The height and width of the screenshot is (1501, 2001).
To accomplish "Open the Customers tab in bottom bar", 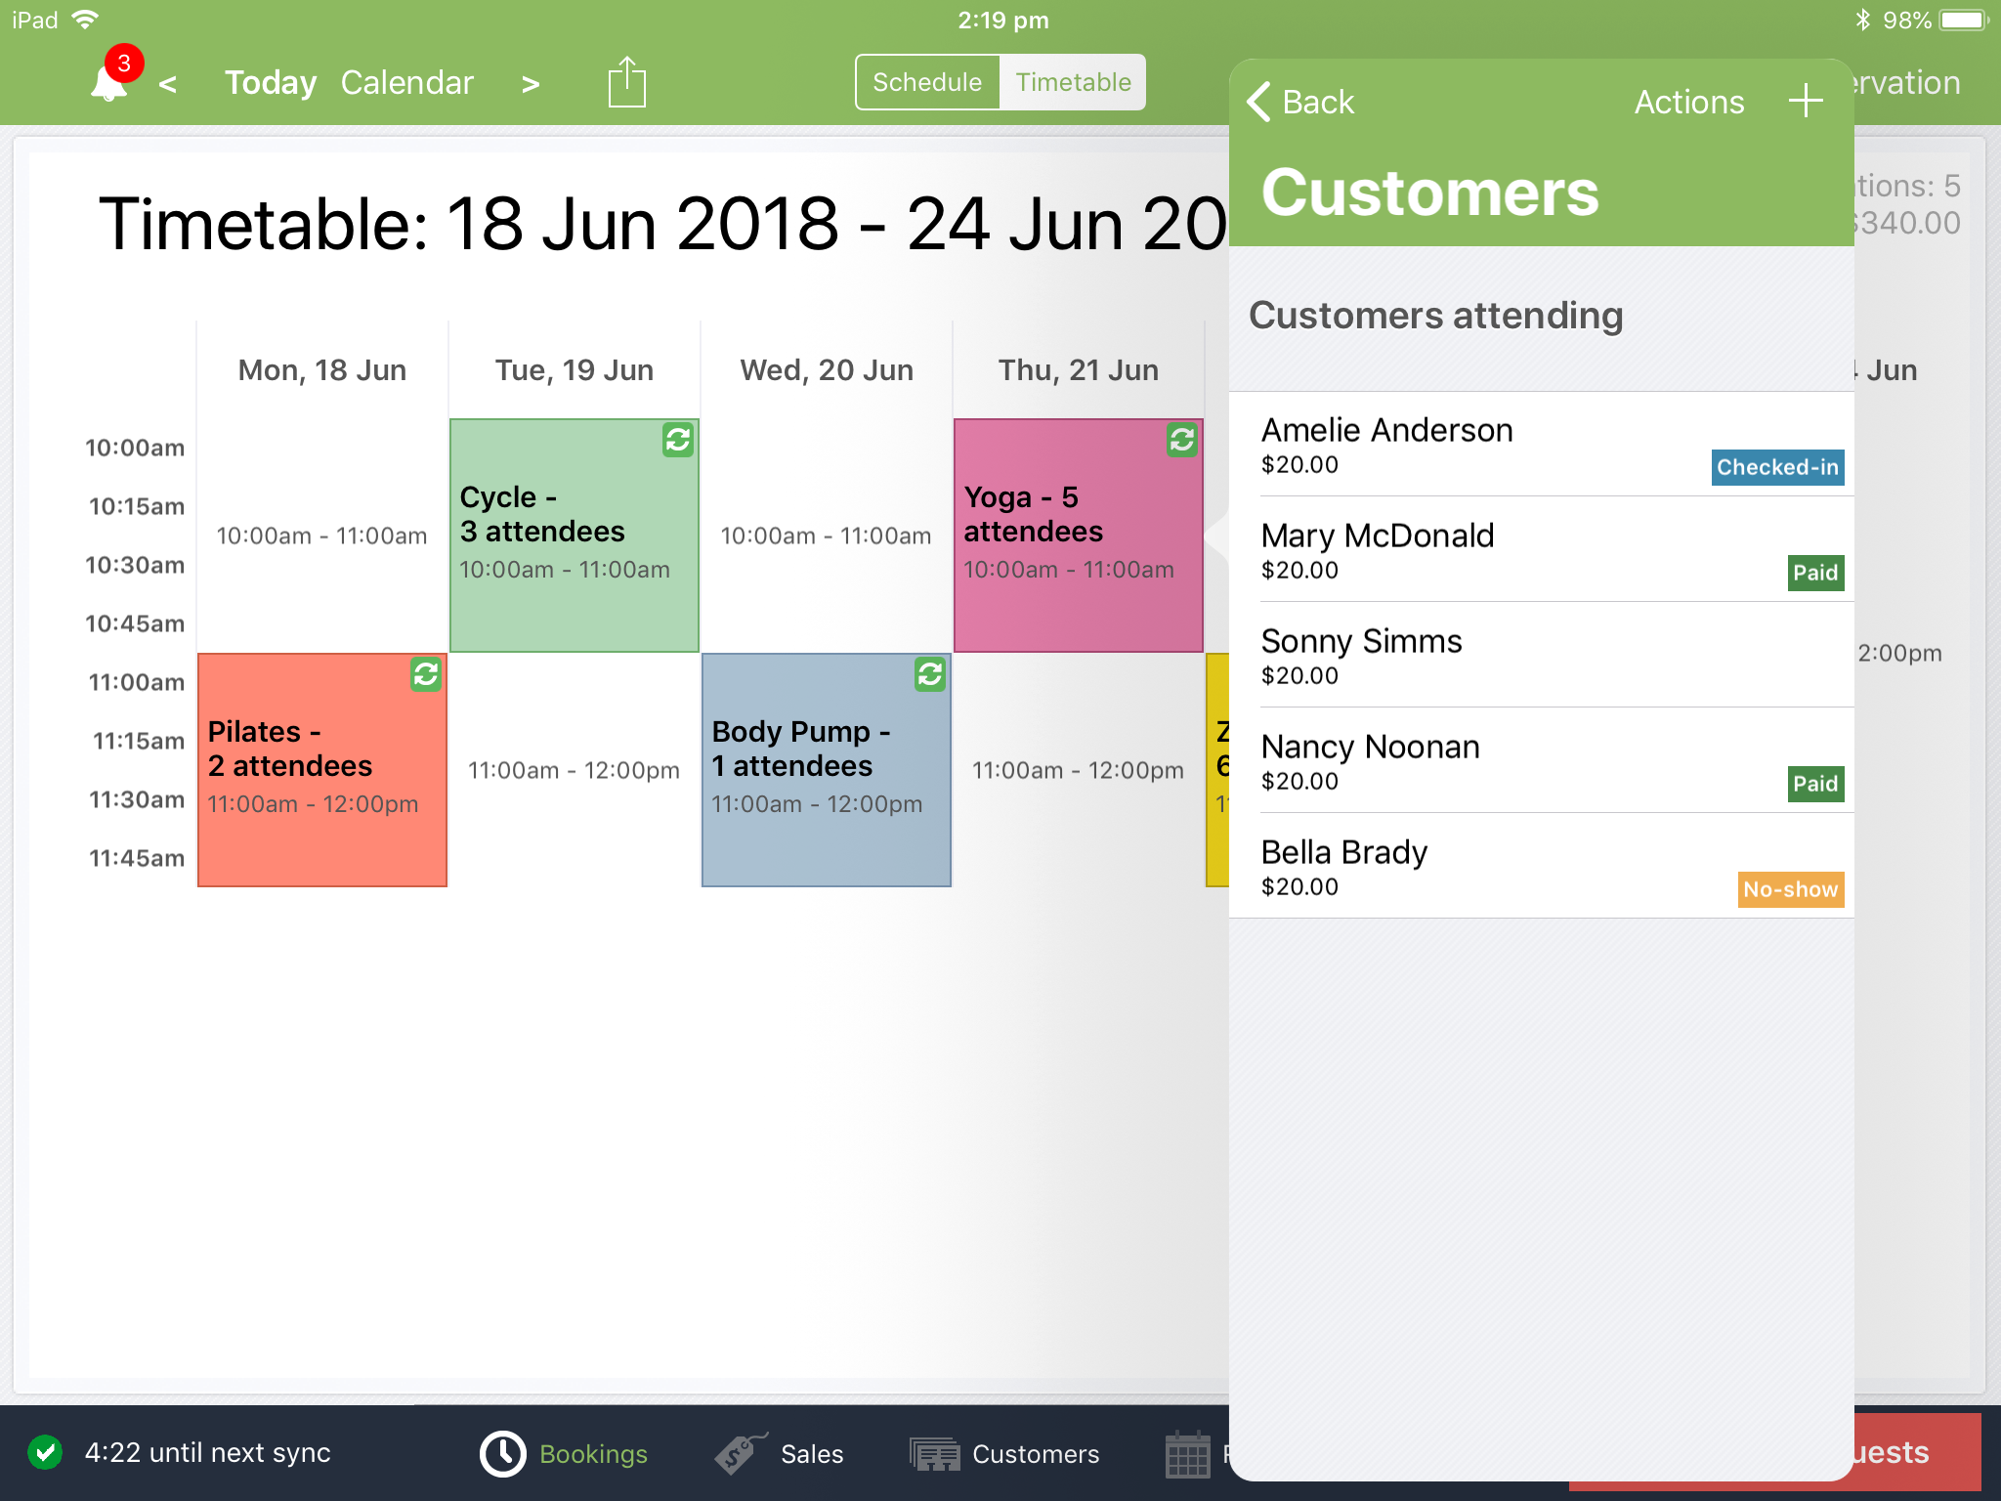I will pos(1004,1454).
